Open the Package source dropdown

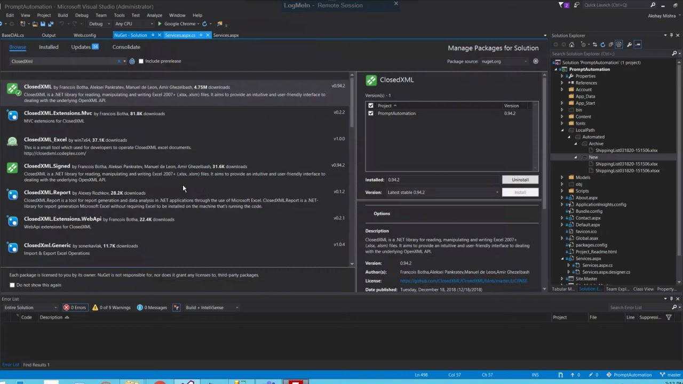click(x=504, y=61)
